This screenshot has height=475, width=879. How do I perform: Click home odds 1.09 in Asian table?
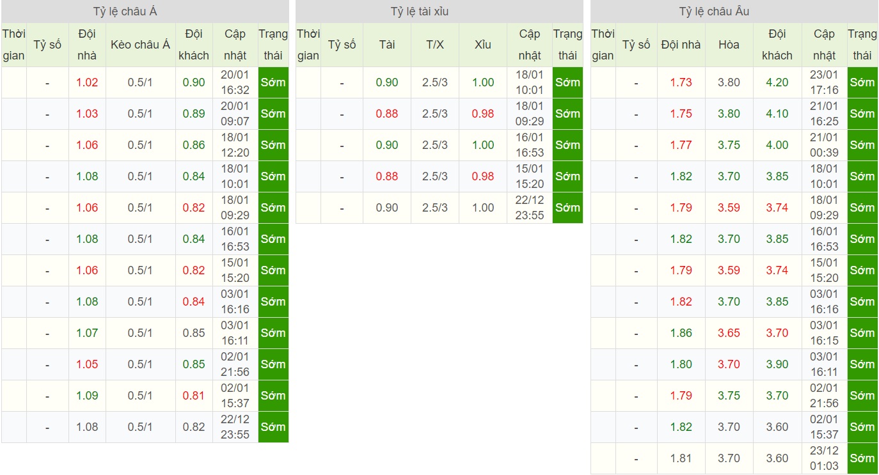pos(87,396)
